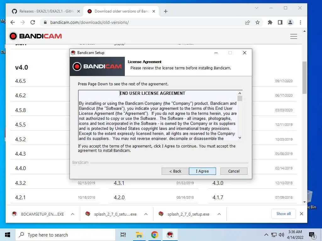The height and width of the screenshot is (241, 322).
Task: Toggle Chrome side panel icon
Action: coord(280,22)
